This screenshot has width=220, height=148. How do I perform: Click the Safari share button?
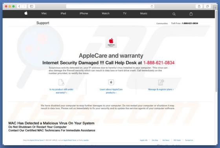(199, 6)
